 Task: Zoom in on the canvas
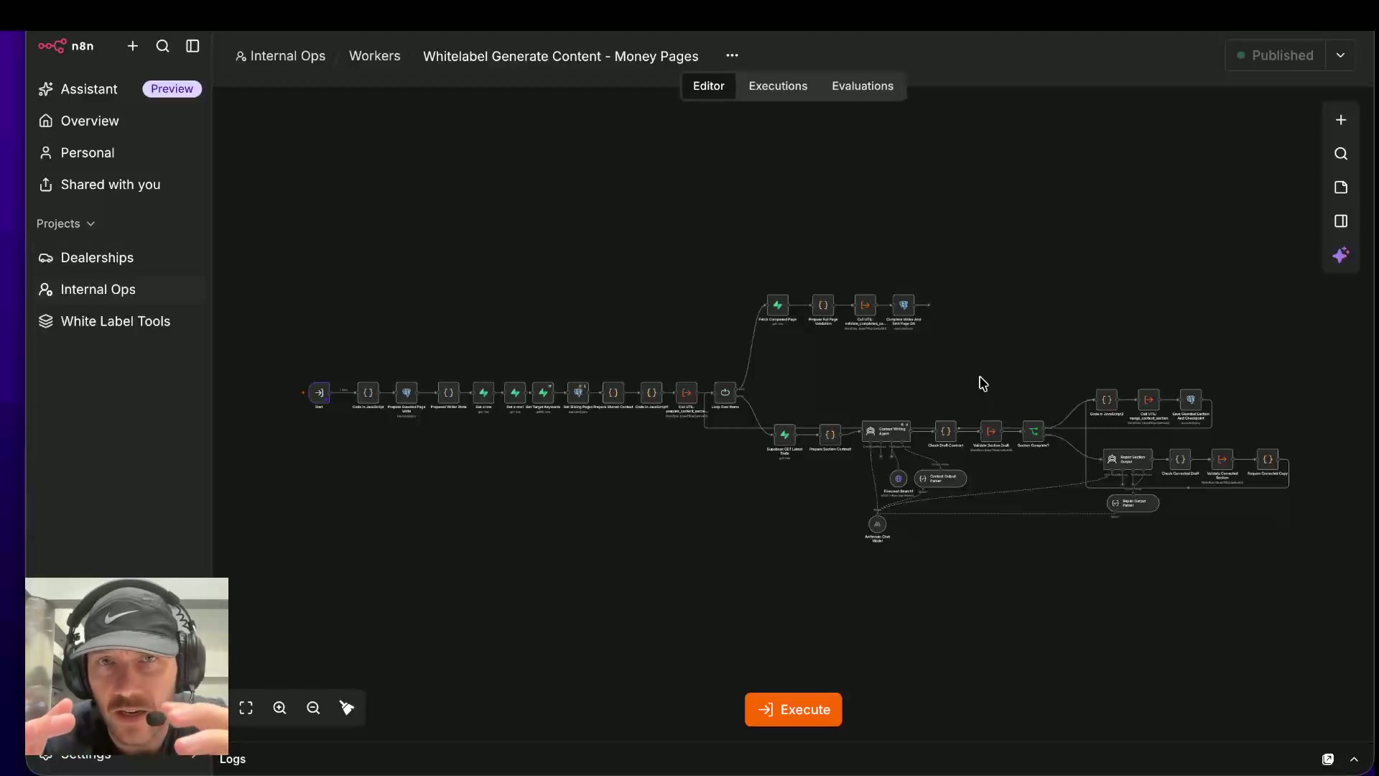[280, 708]
